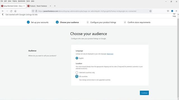Click the Choose your audience step label
179x100 pixels.
pos(69,22)
